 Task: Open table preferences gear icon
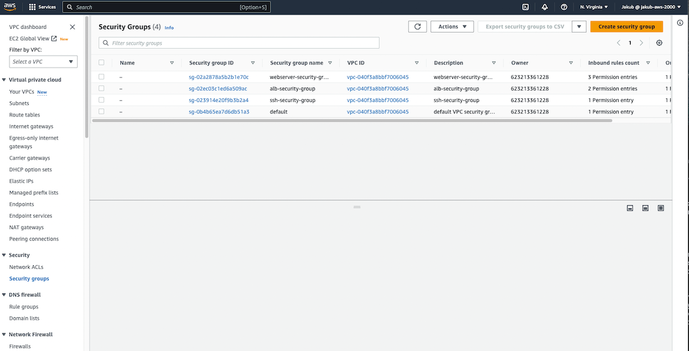(659, 43)
